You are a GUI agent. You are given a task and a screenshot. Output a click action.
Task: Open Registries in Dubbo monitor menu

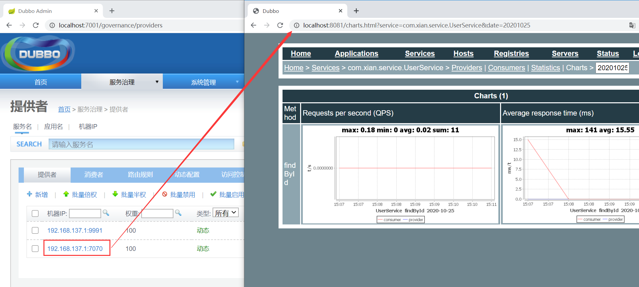[x=511, y=54]
